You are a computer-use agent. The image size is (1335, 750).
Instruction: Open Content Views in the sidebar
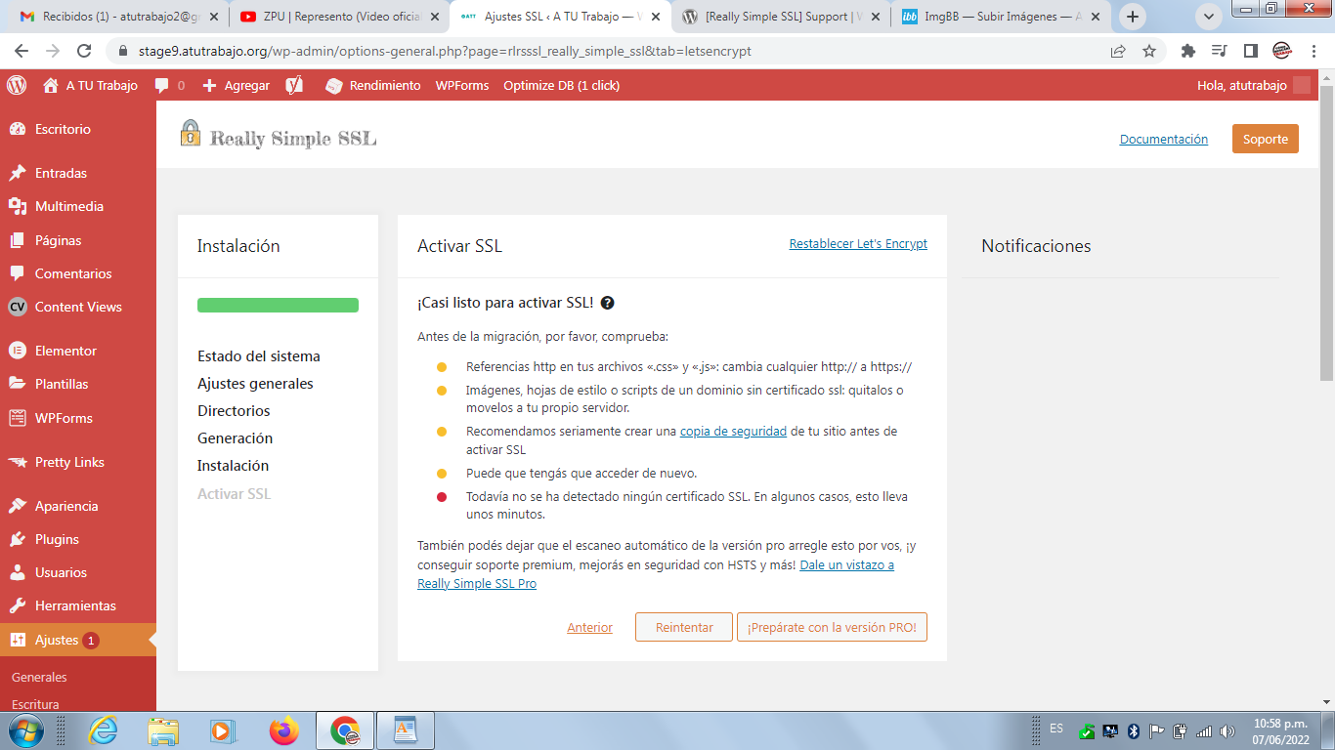pyautogui.click(x=78, y=307)
